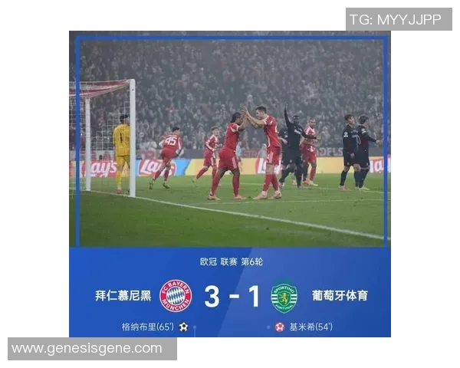Select the 葡萄牙体育 team name
460x368 pixels.
point(340,295)
